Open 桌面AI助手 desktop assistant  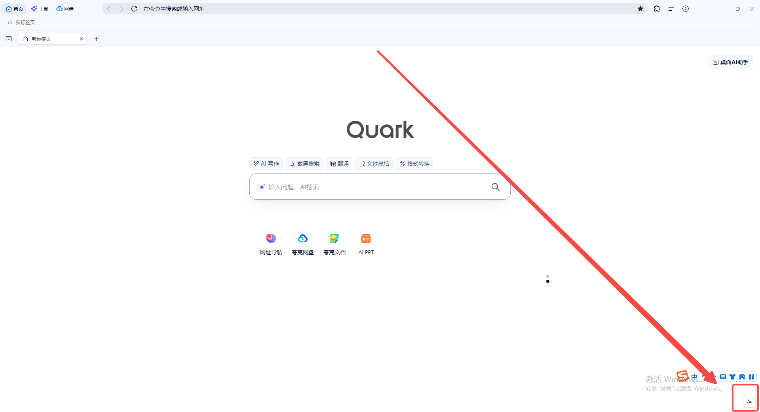point(730,62)
